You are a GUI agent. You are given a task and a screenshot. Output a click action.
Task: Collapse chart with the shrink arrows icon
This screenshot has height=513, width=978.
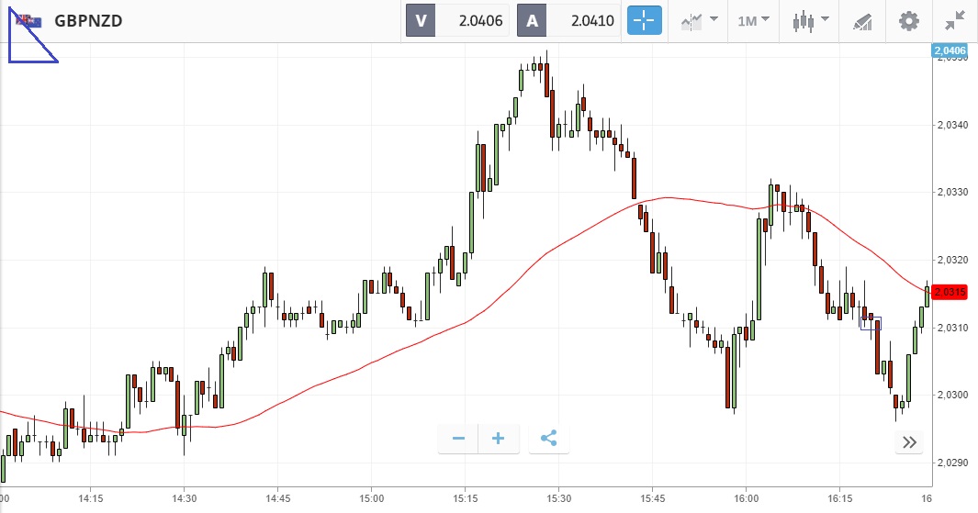click(955, 20)
